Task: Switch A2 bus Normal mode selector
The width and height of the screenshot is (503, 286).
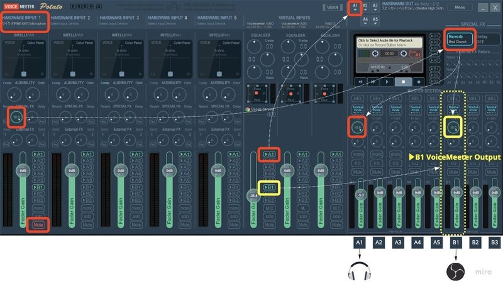Action: coord(377,109)
